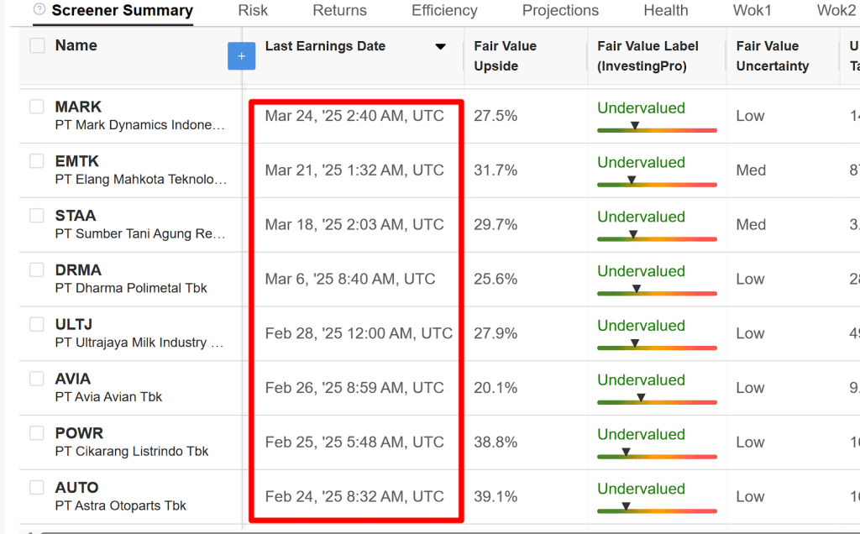This screenshot has height=534, width=860.
Task: Open PT Ultrajaya Milk Industry stock
Action: [139, 343]
